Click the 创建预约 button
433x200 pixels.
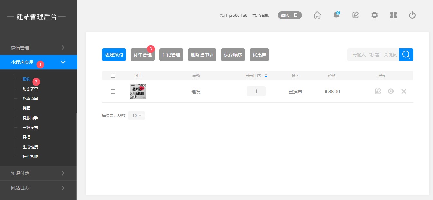(x=114, y=55)
